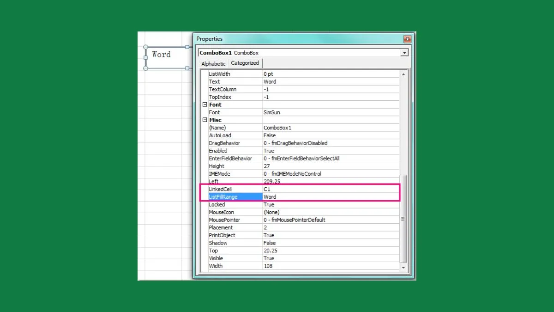
Task: Select the Categorized tab
Action: coord(245,63)
